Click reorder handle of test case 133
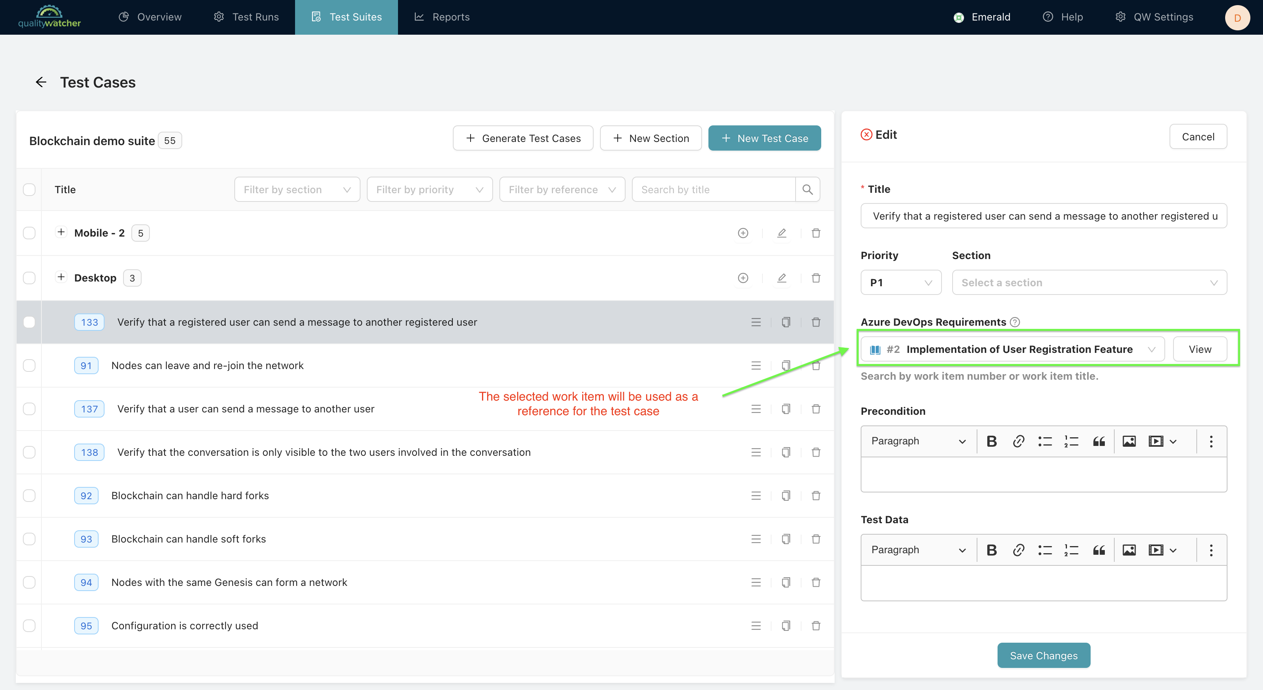The image size is (1263, 690). coord(756,322)
